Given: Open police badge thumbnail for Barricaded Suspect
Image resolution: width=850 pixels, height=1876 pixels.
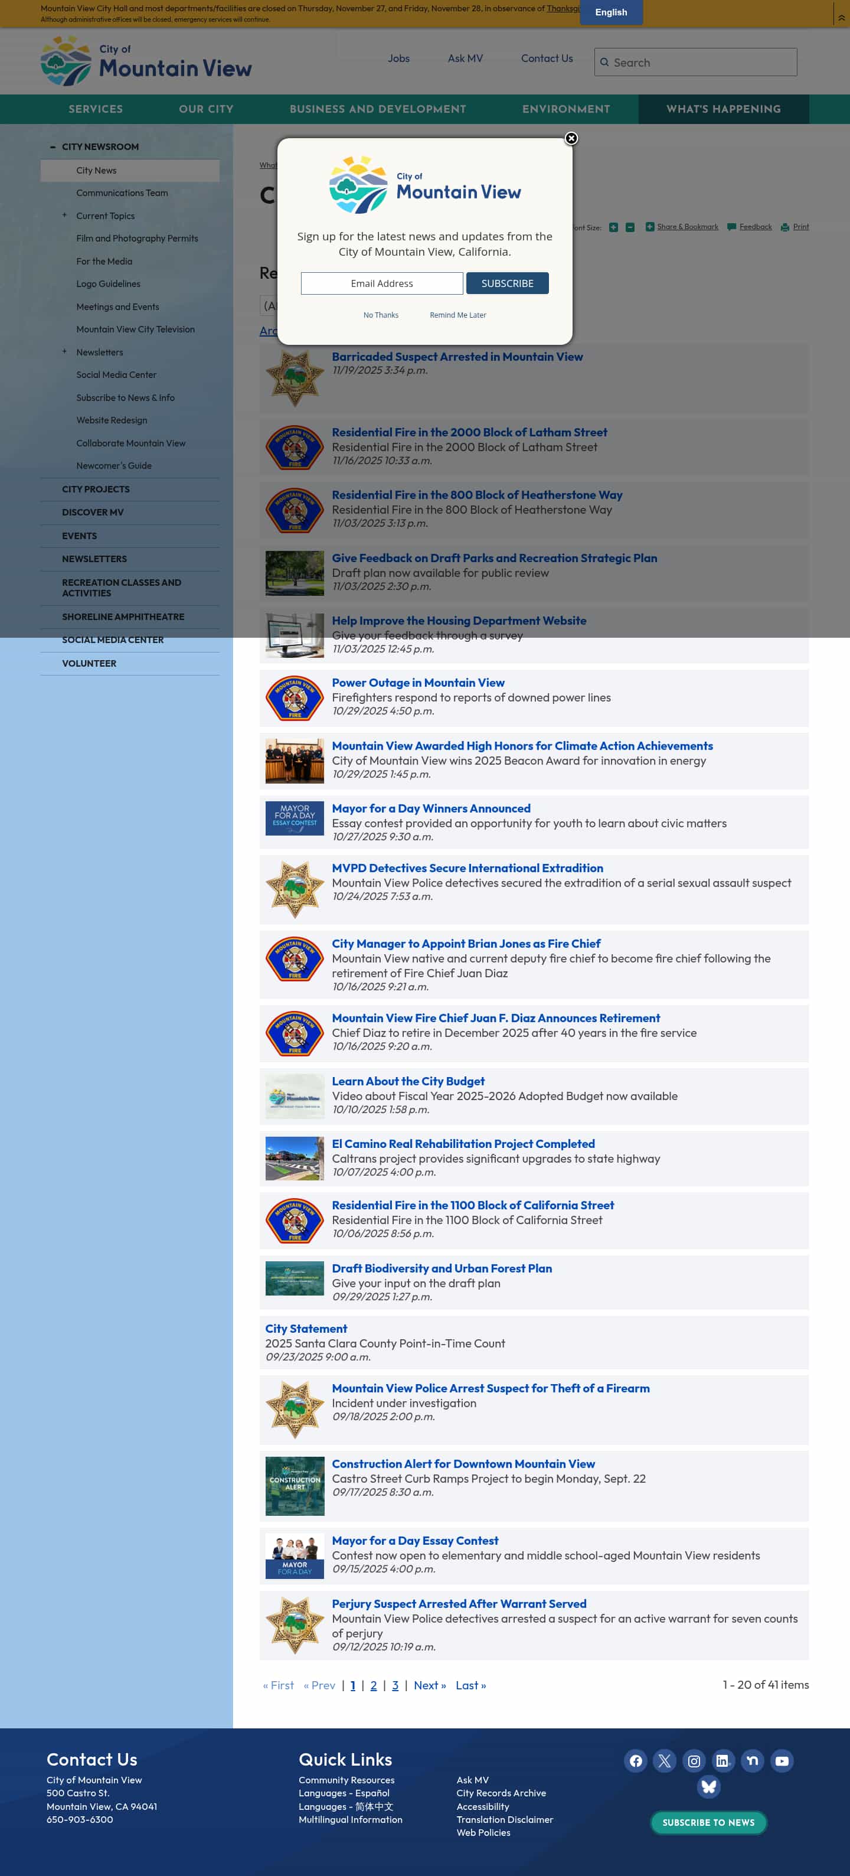Looking at the screenshot, I should pos(295,377).
